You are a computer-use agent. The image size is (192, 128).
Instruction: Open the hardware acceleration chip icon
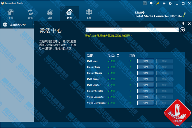click(x=145, y=3)
